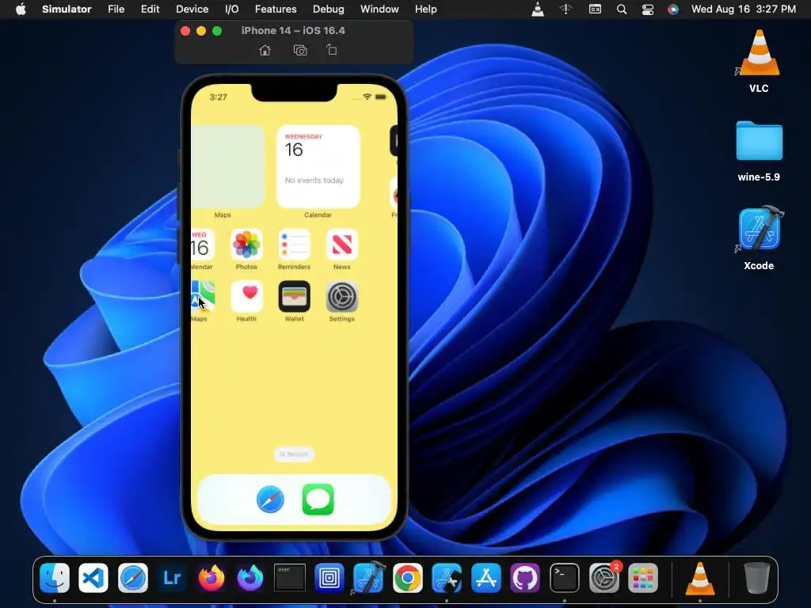Open System Settings with badge in Dock
Image resolution: width=811 pixels, height=608 pixels.
click(603, 577)
